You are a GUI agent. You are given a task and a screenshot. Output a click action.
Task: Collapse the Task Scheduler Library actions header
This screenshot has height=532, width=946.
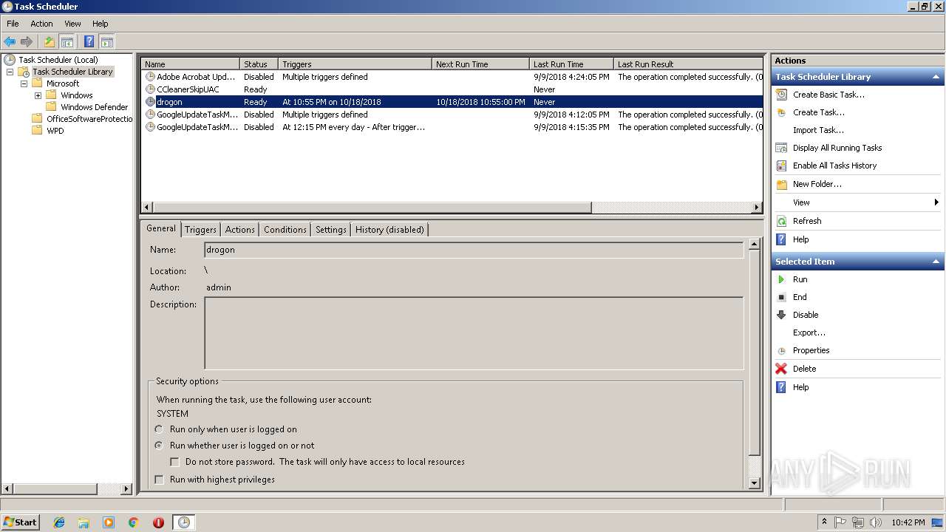click(936, 77)
